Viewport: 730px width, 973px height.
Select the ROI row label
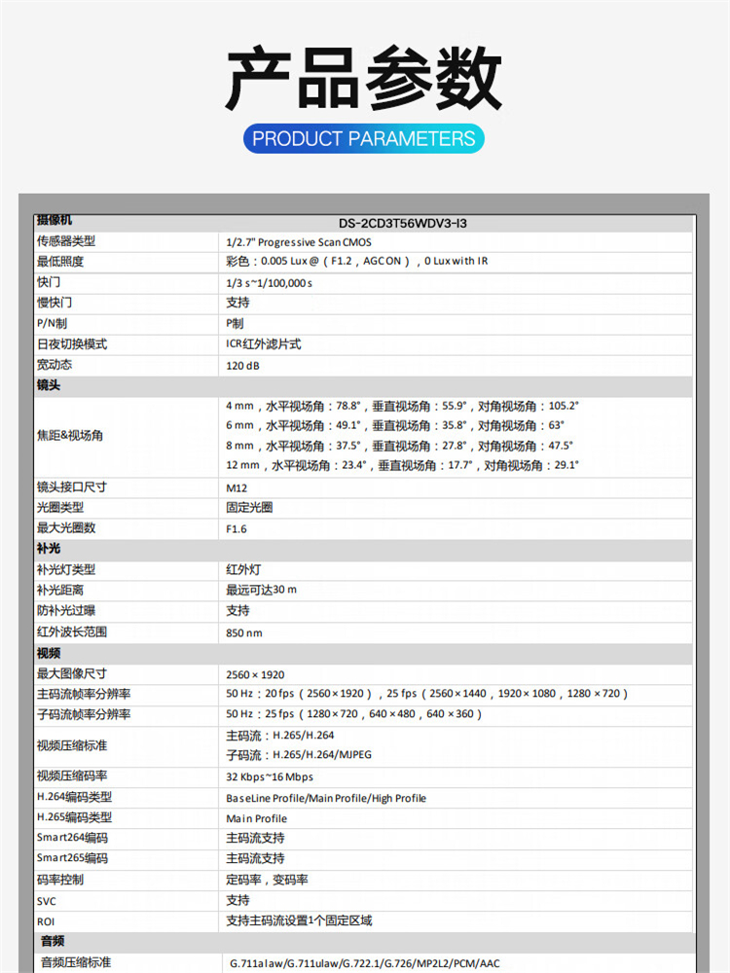coord(46,922)
